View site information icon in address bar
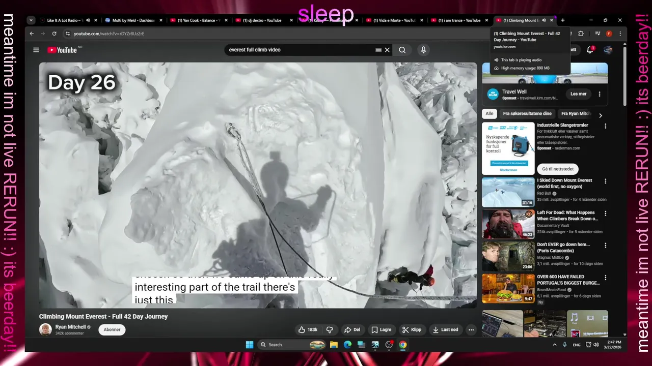652x366 pixels. [x=67, y=34]
